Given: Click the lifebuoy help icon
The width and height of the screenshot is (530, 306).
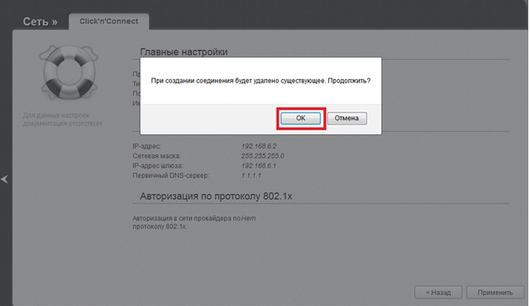Looking at the screenshot, I should 69,72.
